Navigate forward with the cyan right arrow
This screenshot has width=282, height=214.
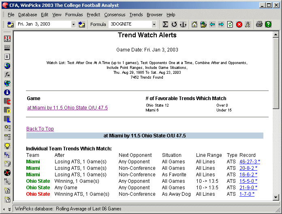click(x=221, y=24)
